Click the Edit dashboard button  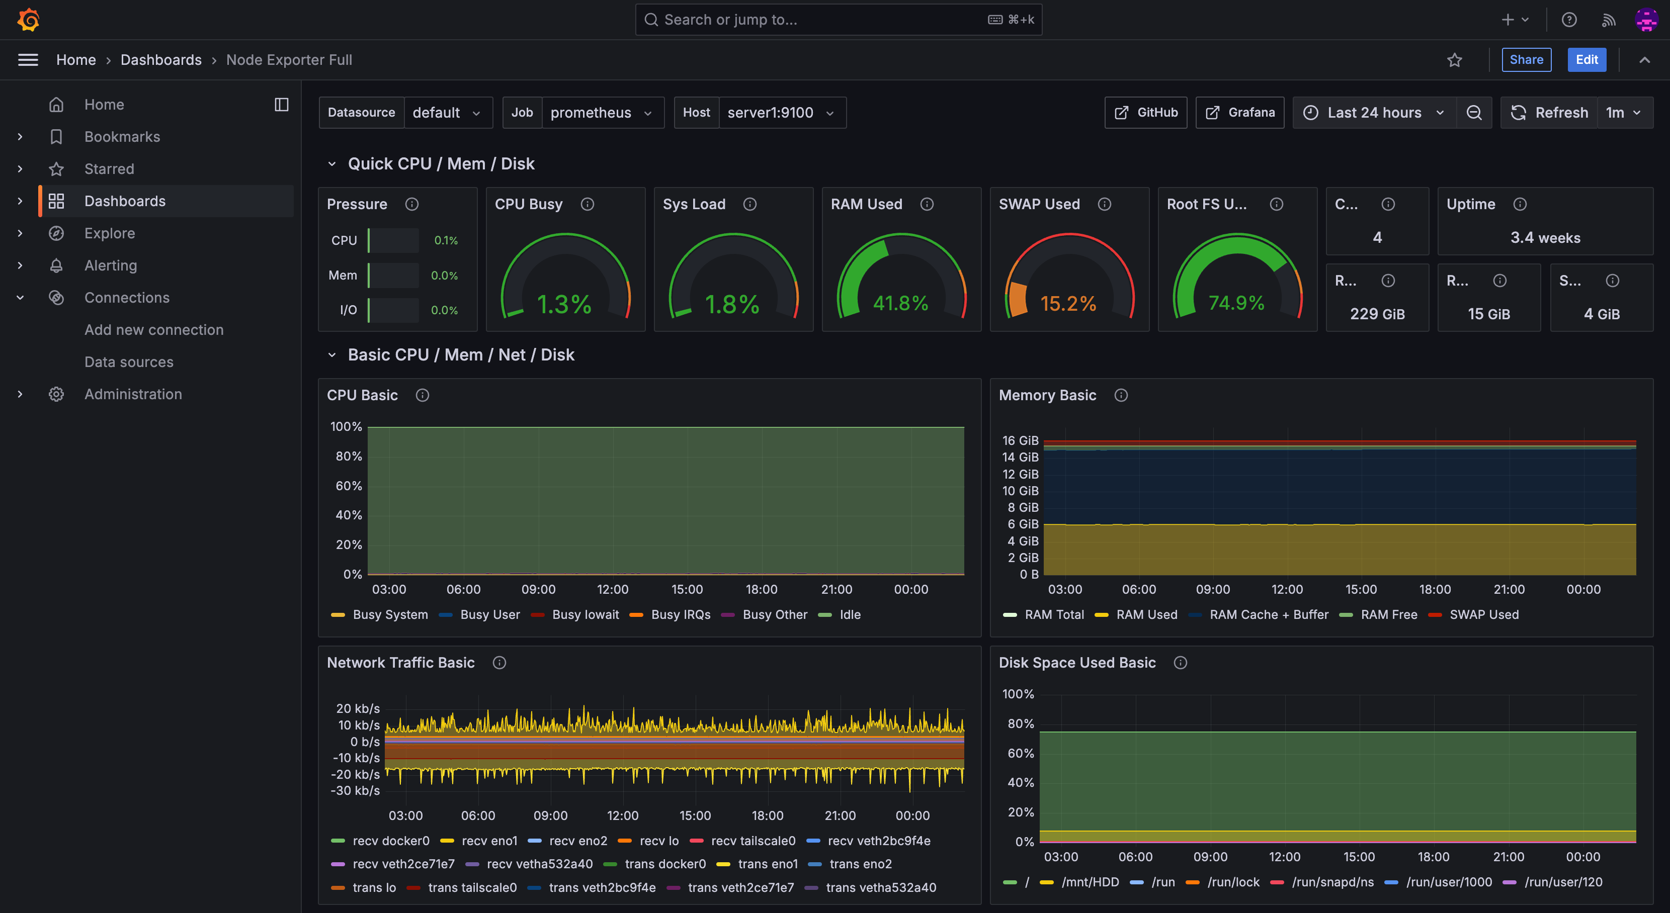tap(1587, 60)
